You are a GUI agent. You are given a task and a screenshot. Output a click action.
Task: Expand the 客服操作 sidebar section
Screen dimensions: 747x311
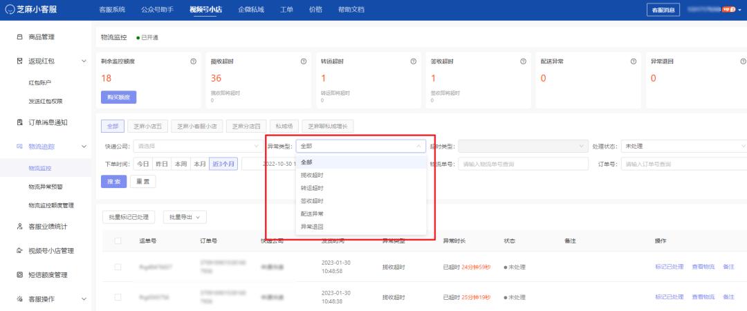point(84,299)
